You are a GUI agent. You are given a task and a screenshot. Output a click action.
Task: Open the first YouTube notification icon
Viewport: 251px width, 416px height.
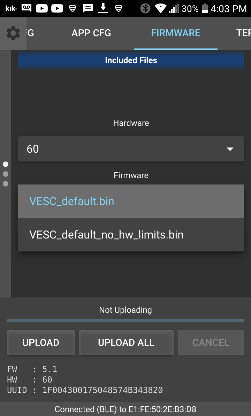coord(41,8)
